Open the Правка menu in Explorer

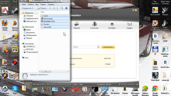coord(31,5)
